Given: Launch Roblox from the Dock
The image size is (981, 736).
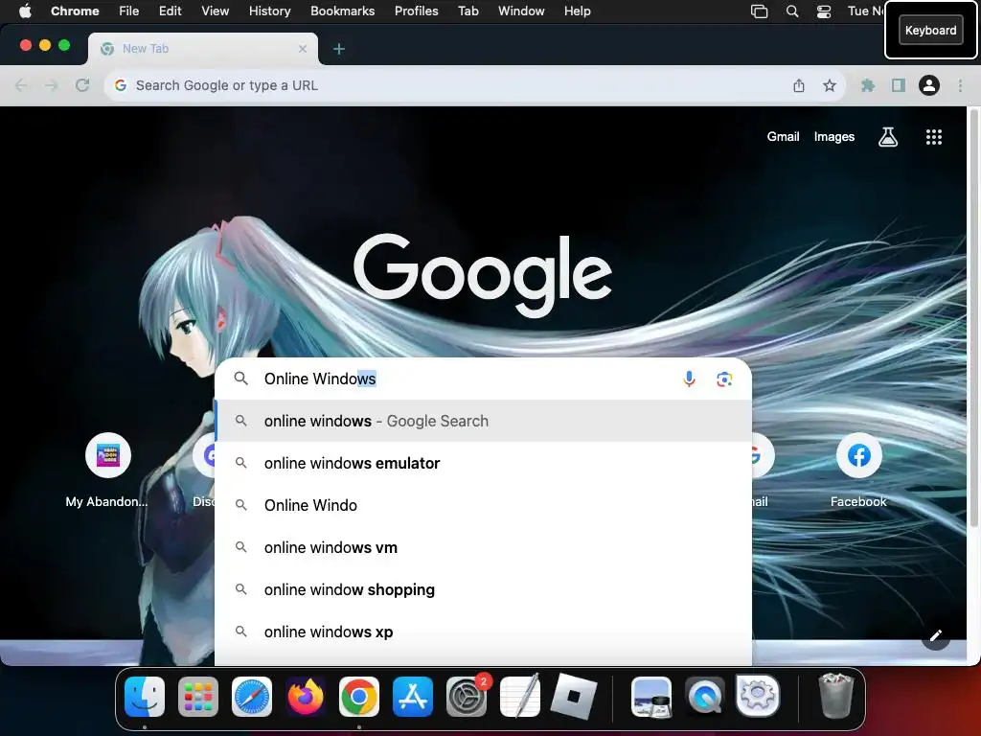Looking at the screenshot, I should [574, 697].
